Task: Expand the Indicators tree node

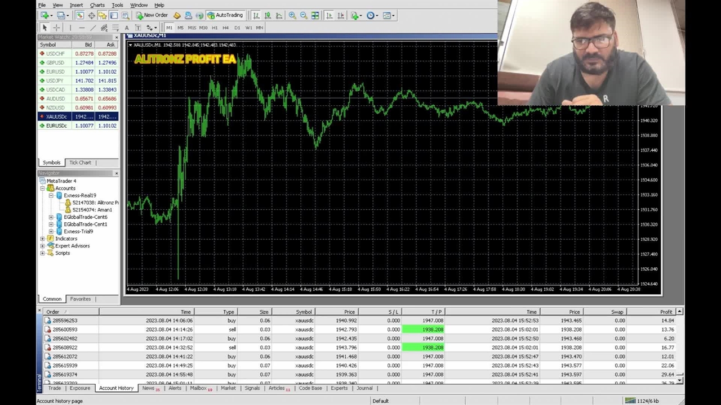Action: point(43,238)
